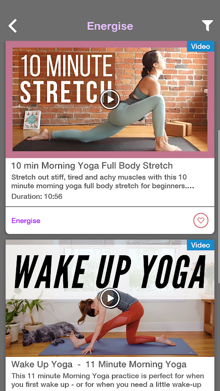
Task: Click the 10 Minute Stretch thumbnail image
Action: pyautogui.click(x=110, y=100)
